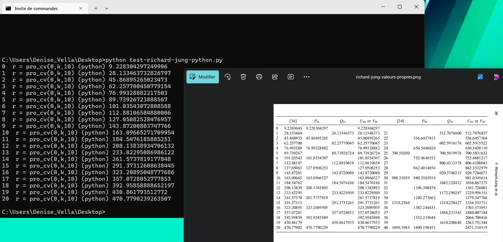
Task: Click the Modifier button in Photos
Action: click(203, 77)
